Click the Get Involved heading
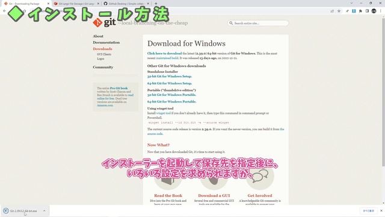Viewport: 385px width, 217px height. (x=260, y=195)
